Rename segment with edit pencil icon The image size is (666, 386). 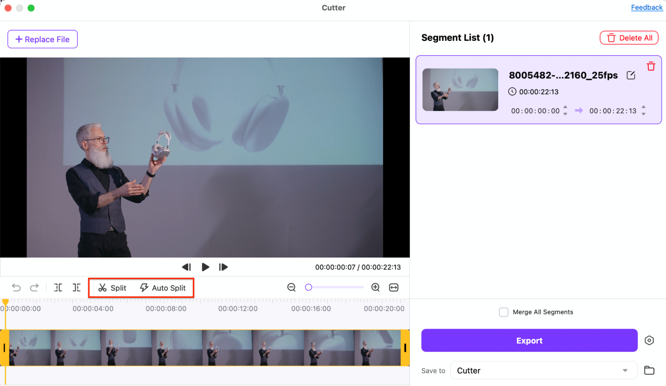pyautogui.click(x=631, y=75)
